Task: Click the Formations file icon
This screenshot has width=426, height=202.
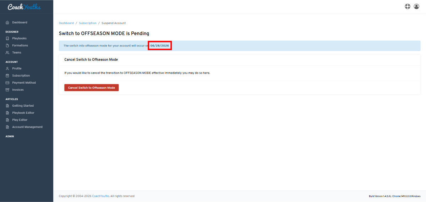Action: (x=7, y=45)
